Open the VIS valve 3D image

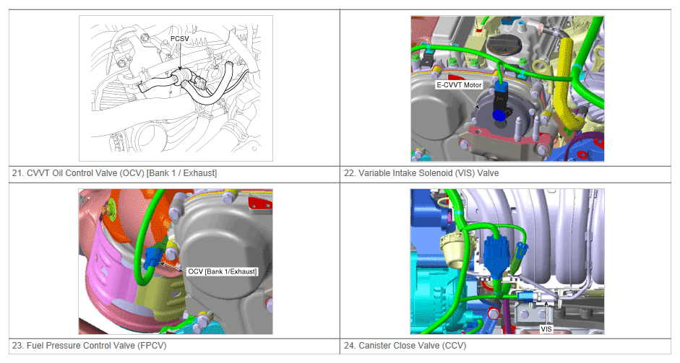[507, 261]
